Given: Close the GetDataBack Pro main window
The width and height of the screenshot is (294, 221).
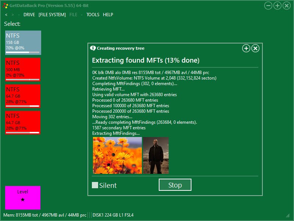Looking at the screenshot, I should [x=287, y=6].
